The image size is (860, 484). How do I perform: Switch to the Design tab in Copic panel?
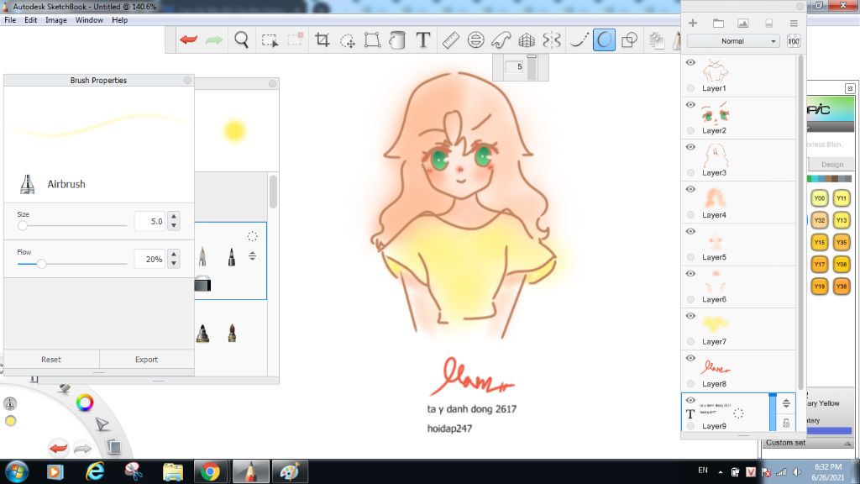pyautogui.click(x=832, y=164)
